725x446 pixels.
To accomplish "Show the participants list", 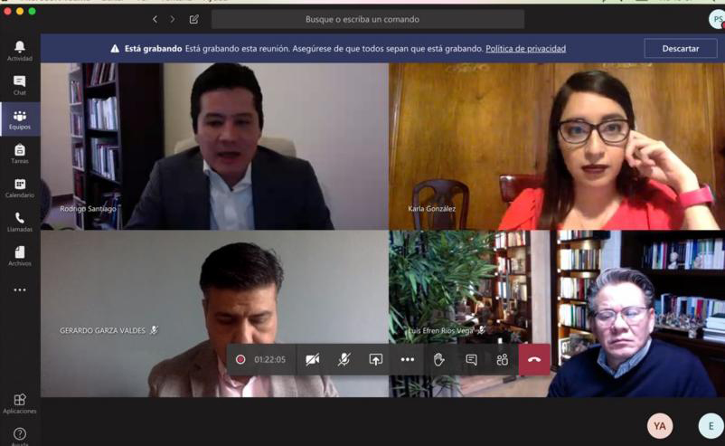I will (x=502, y=359).
